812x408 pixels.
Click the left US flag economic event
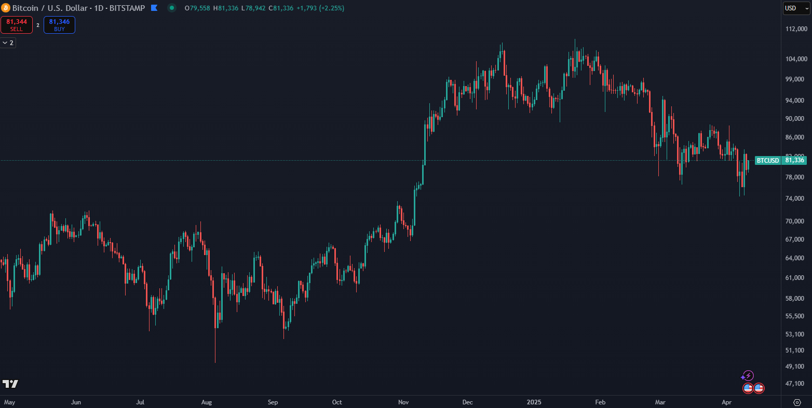pos(748,388)
